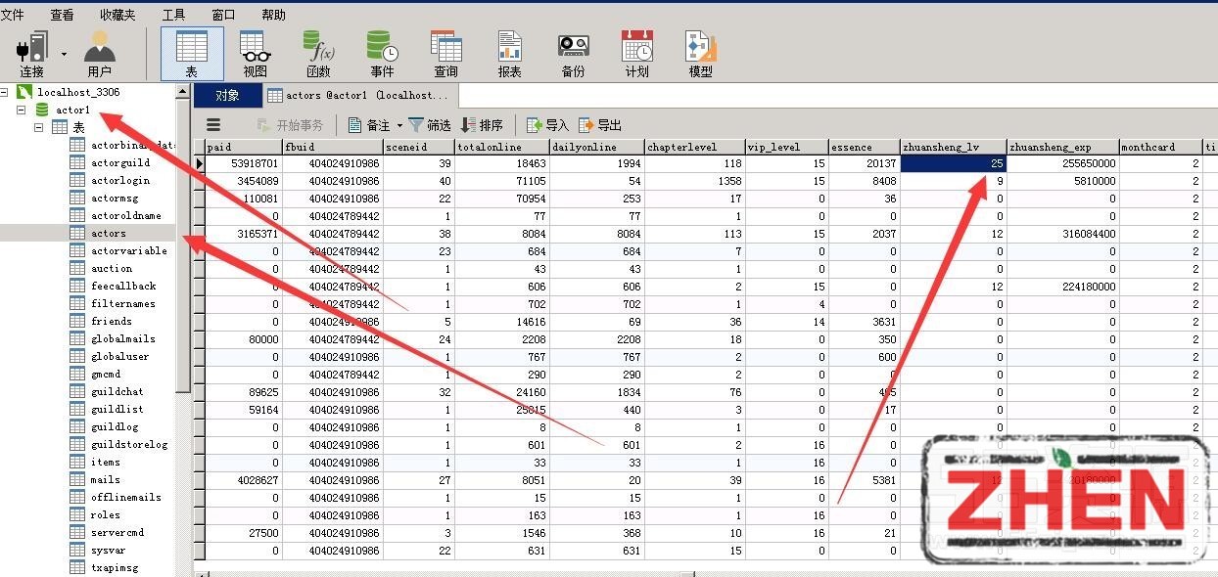Collapse the localhost_3306 connection node
This screenshot has width=1218, height=577.
coord(5,92)
